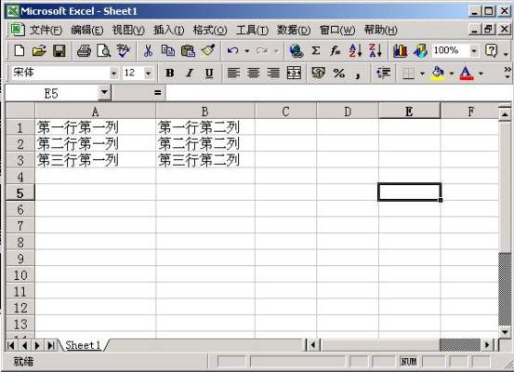Open the 数据(D) menu
Screen dimensions: 514x372
[x=294, y=30]
